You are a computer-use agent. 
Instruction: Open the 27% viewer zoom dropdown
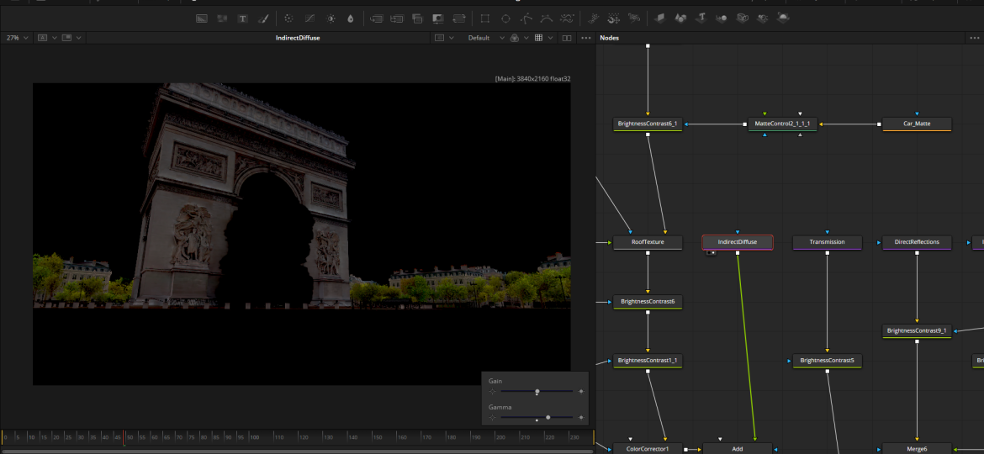18,38
